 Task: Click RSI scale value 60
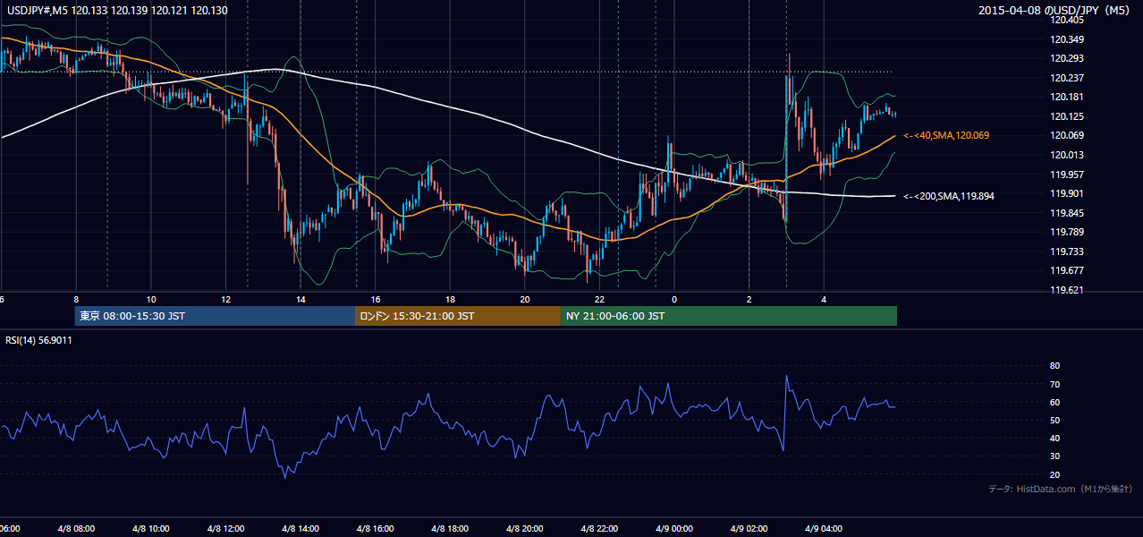pyautogui.click(x=1054, y=402)
